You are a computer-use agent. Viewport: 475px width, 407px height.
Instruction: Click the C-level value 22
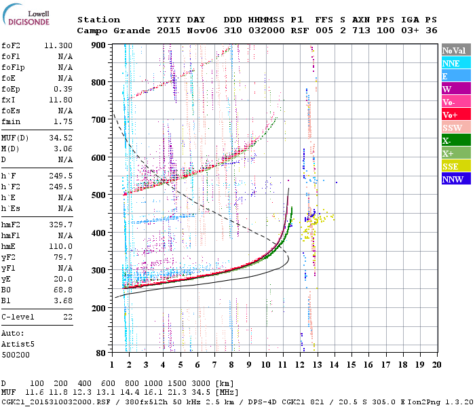coord(68,317)
